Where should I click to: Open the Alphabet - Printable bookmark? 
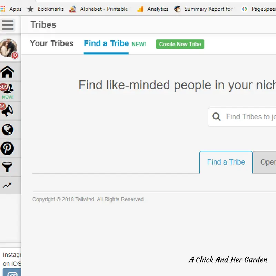[99, 9]
